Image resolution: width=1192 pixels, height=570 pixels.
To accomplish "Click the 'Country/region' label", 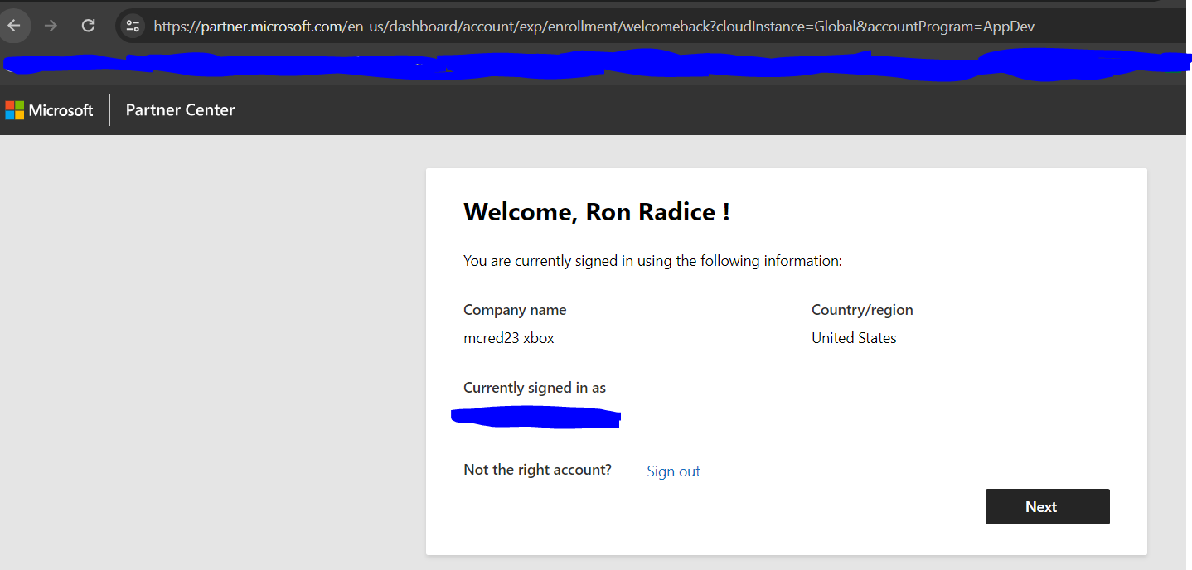I will click(x=862, y=310).
